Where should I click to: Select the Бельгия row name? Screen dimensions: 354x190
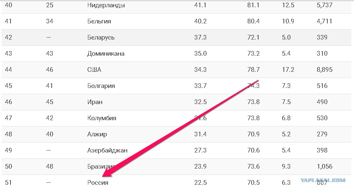(99, 21)
